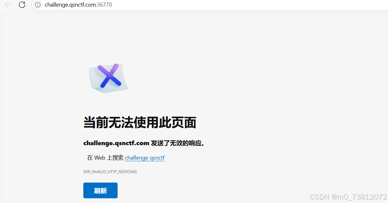Click the port number 36770 in the URL
388x203 pixels.
[x=105, y=5]
